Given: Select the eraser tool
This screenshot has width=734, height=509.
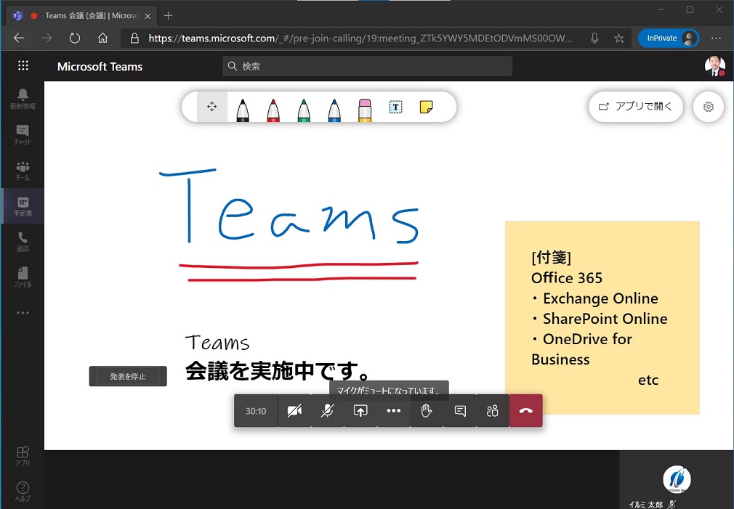Looking at the screenshot, I should (365, 110).
